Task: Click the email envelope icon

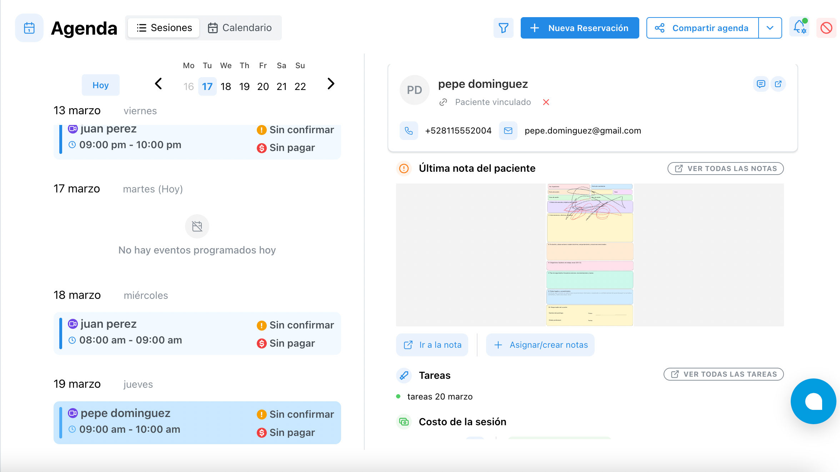Action: click(x=508, y=131)
